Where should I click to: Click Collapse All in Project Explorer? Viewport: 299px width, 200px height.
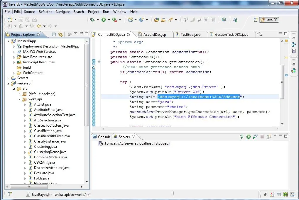(x=54, y=35)
